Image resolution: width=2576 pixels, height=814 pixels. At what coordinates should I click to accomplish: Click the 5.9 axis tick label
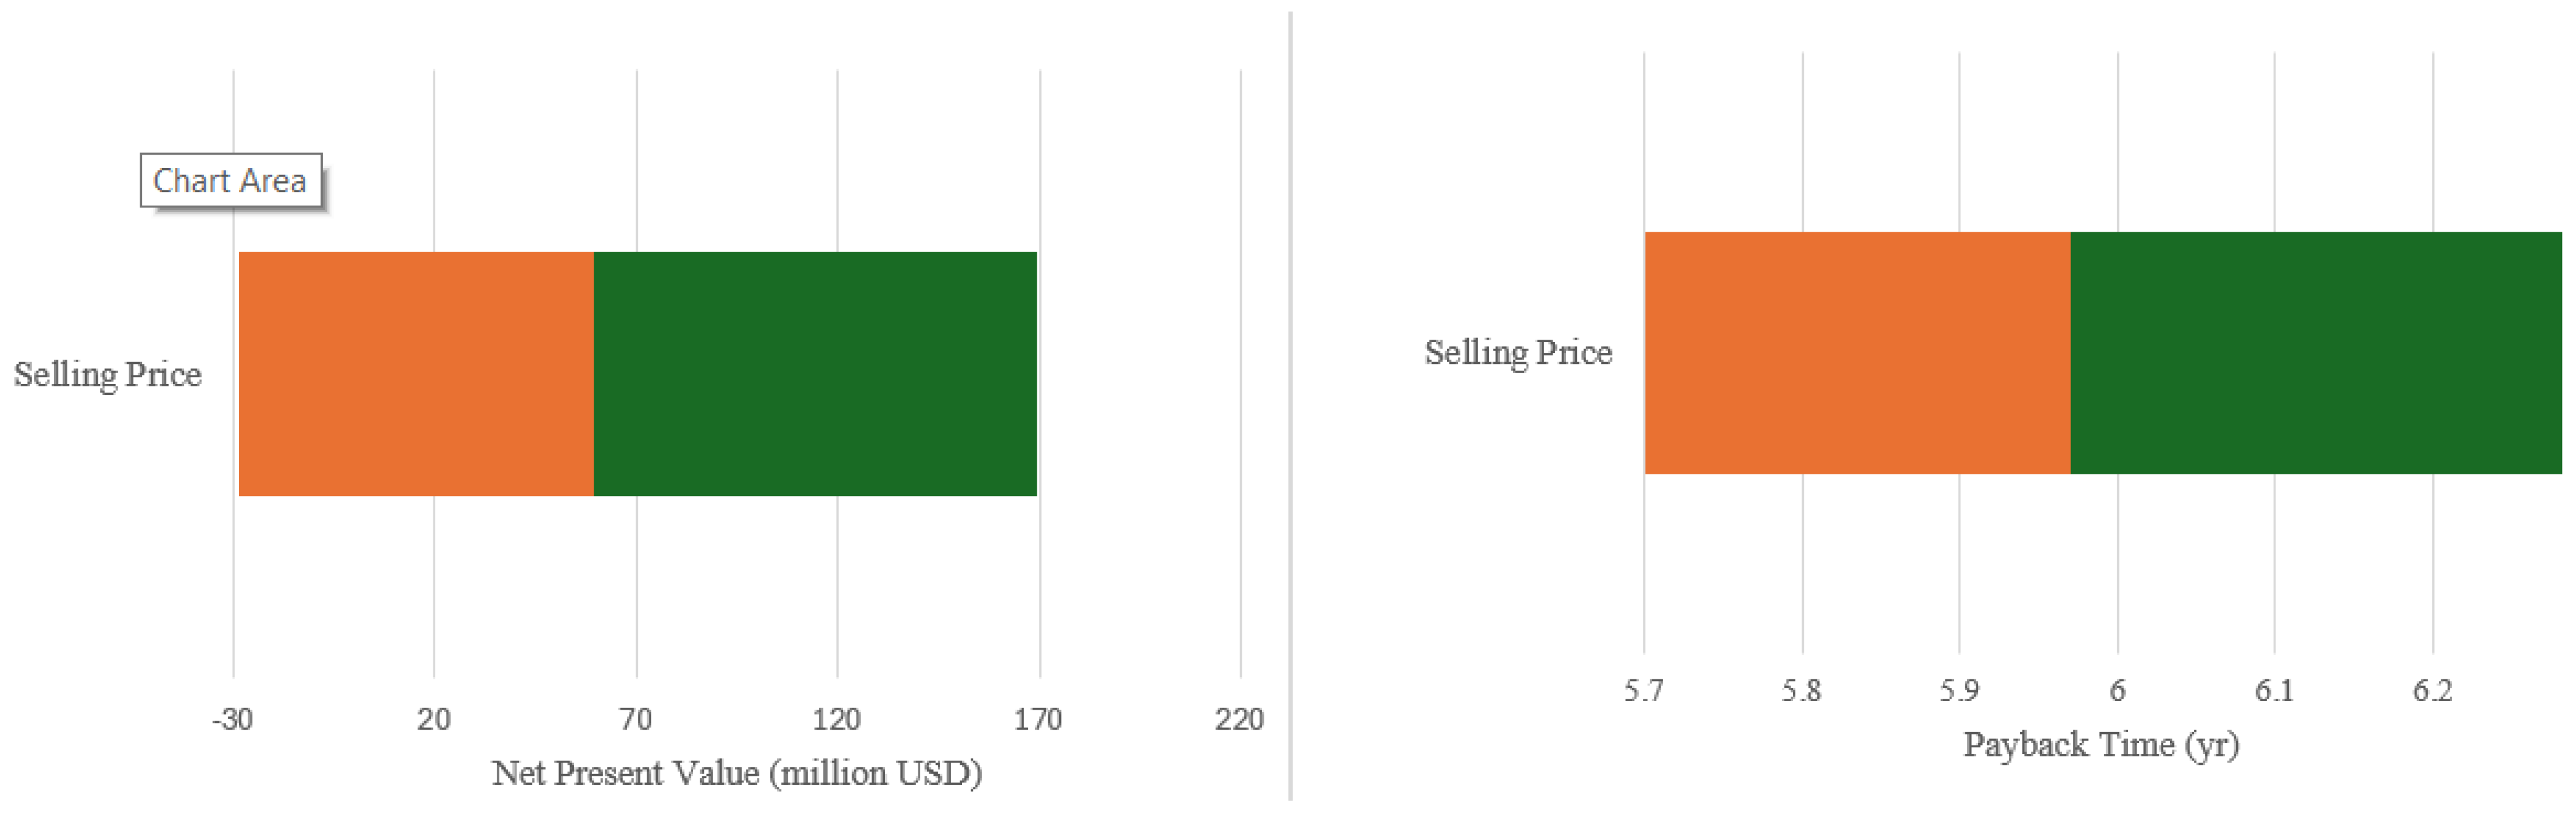pyautogui.click(x=1959, y=691)
